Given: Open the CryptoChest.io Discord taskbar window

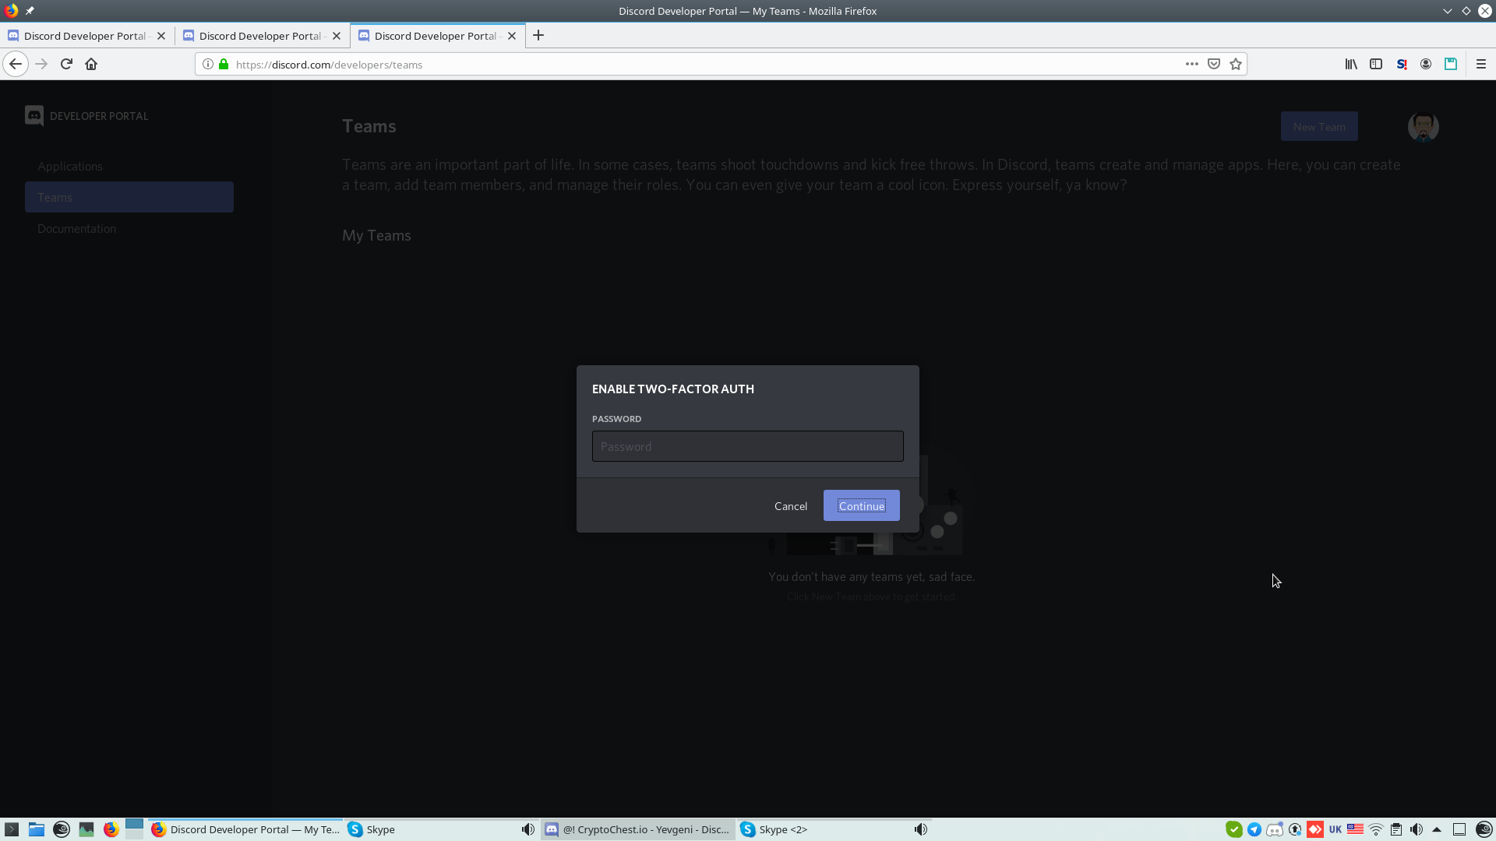Looking at the screenshot, I should [x=638, y=829].
